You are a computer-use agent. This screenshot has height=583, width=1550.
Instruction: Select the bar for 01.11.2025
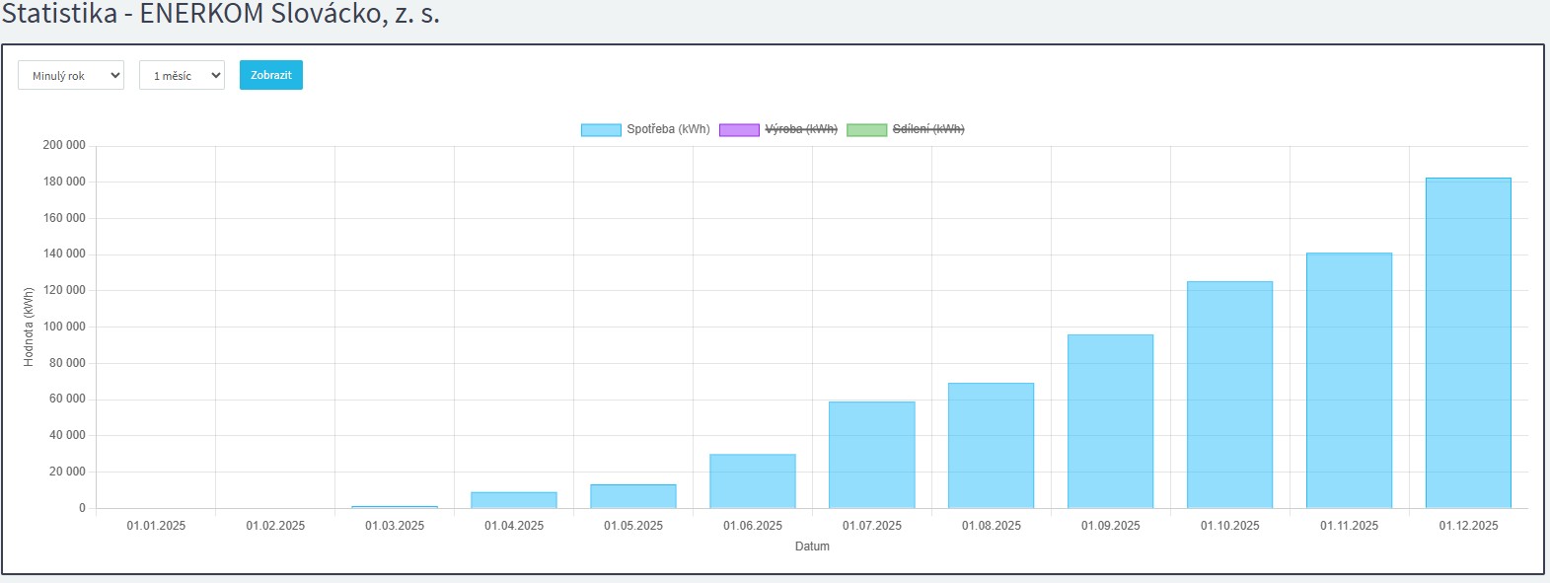[1349, 381]
